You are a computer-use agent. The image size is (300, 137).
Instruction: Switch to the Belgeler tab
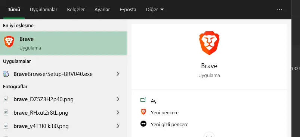[76, 10]
